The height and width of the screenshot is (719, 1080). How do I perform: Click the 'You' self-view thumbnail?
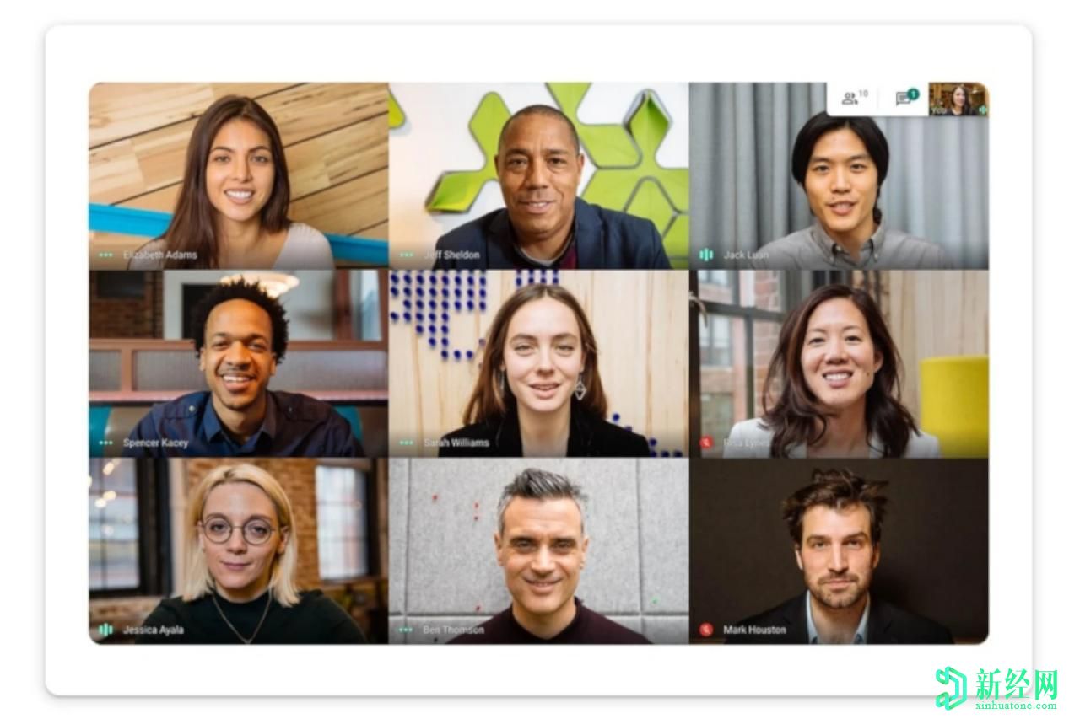click(x=958, y=99)
